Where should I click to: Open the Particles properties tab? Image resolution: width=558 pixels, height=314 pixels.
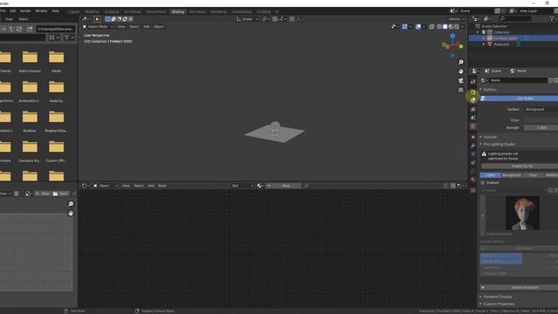(x=473, y=154)
